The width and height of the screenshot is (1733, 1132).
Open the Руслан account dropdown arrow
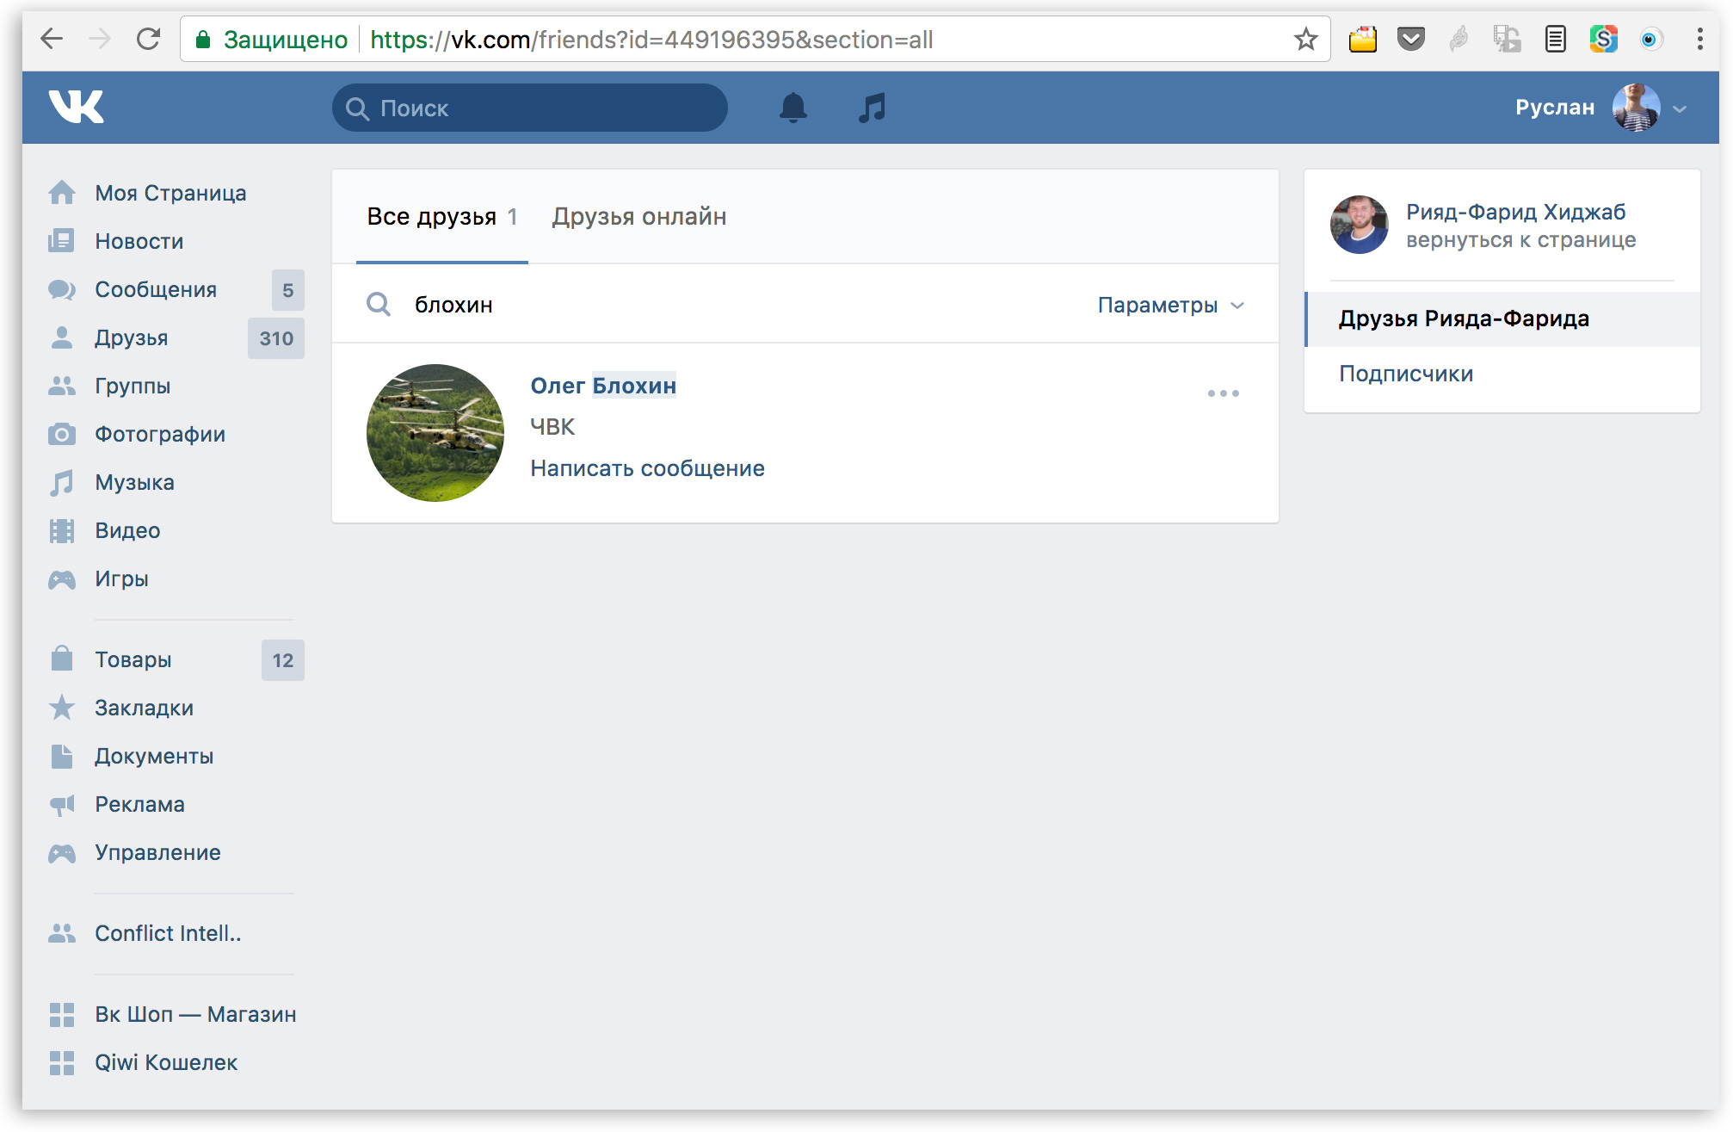pos(1679,109)
